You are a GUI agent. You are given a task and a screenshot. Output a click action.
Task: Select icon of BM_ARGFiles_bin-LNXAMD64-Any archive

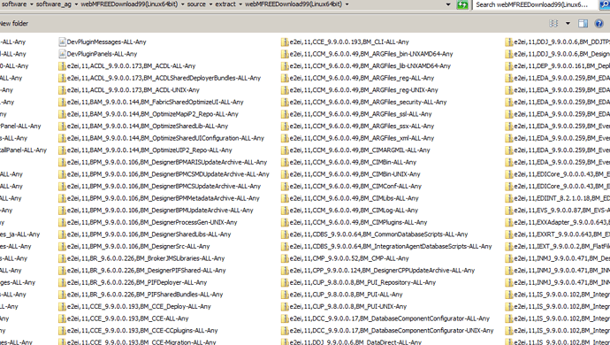point(285,54)
